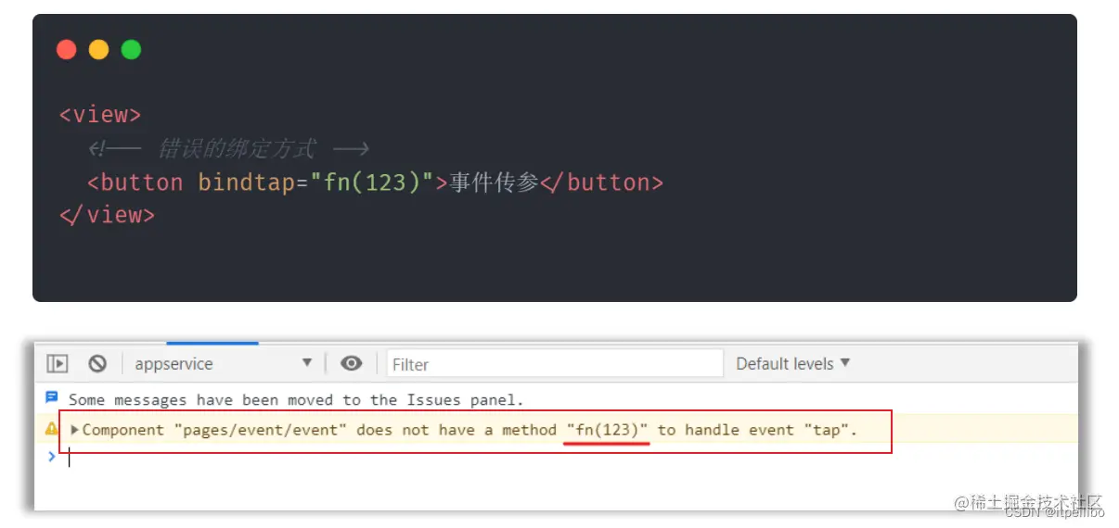Click the blue info message icon

51,398
